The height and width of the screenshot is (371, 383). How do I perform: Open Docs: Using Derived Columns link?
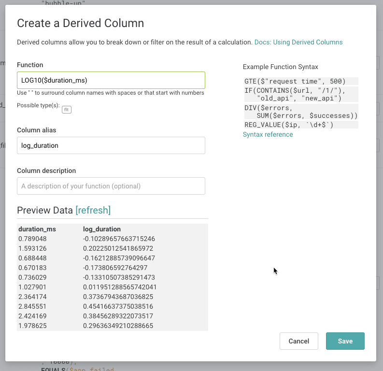point(298,42)
